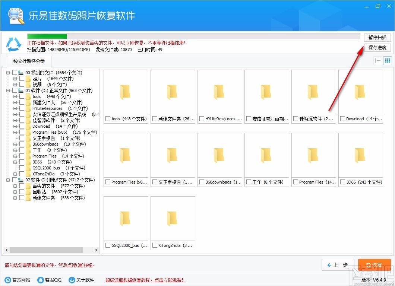The width and height of the screenshot is (395, 286).
Task: Open the 文正票据通 folder thumbnail
Action: pyautogui.click(x=173, y=155)
